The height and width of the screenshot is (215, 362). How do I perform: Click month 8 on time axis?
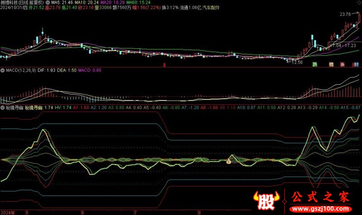pos(199,212)
